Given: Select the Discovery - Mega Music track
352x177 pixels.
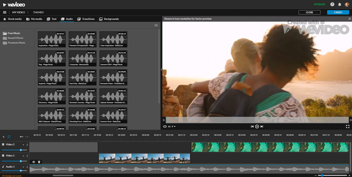Looking at the screenshot, I should click(x=52, y=96).
